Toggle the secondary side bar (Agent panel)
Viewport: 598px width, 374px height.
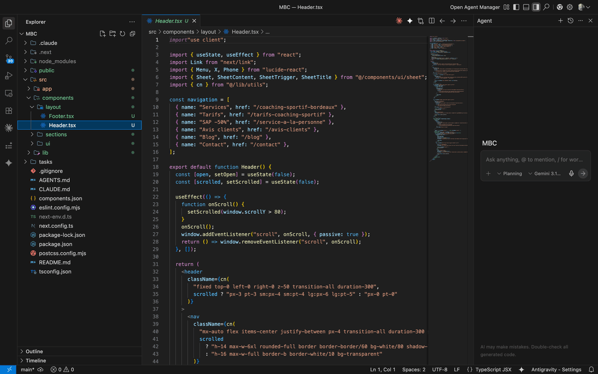536,7
